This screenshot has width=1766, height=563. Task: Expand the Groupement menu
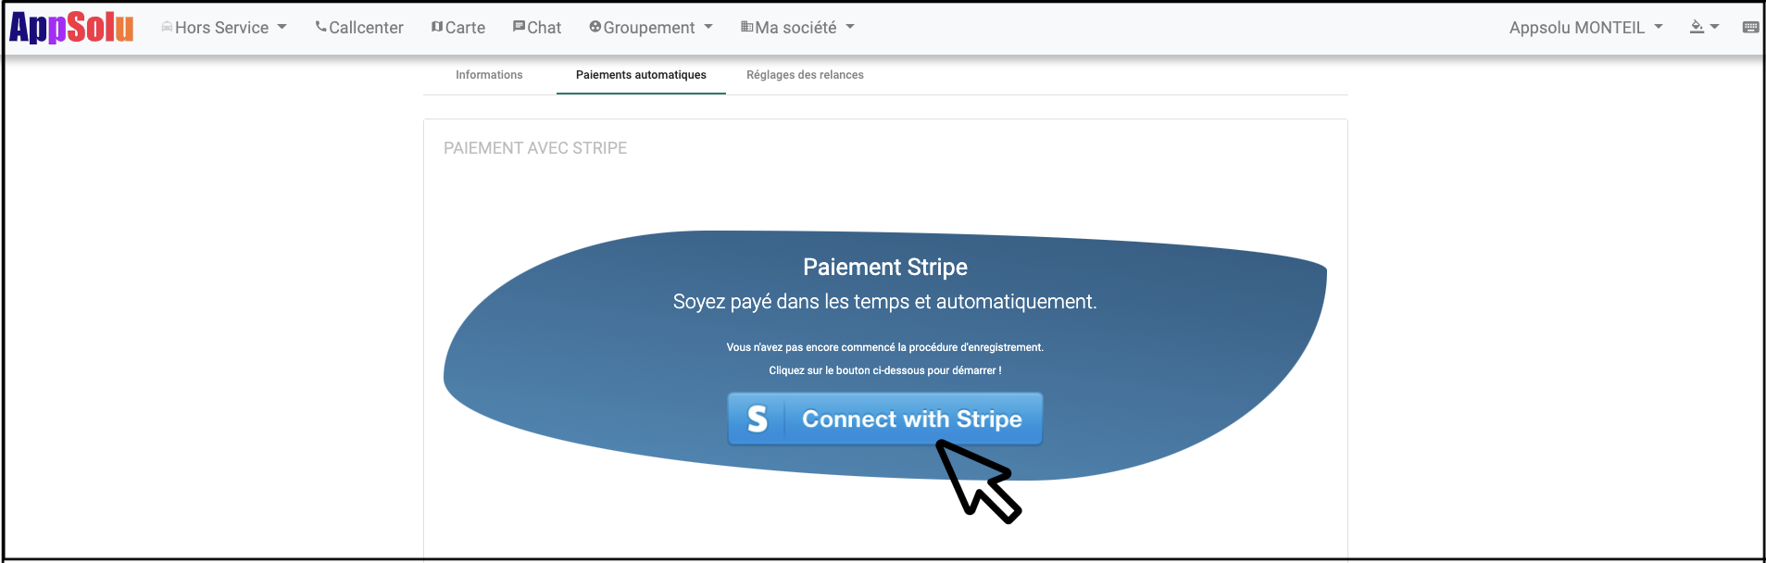point(651,28)
